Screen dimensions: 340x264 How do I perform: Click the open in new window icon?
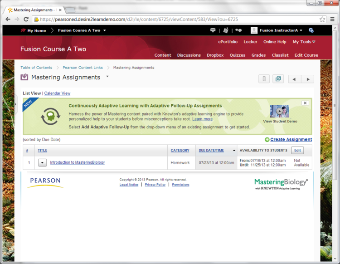click(278, 79)
